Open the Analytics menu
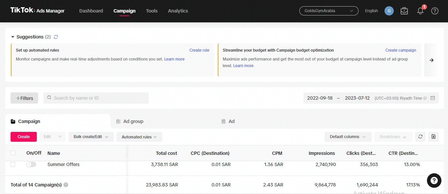The image size is (448, 194). [x=178, y=11]
